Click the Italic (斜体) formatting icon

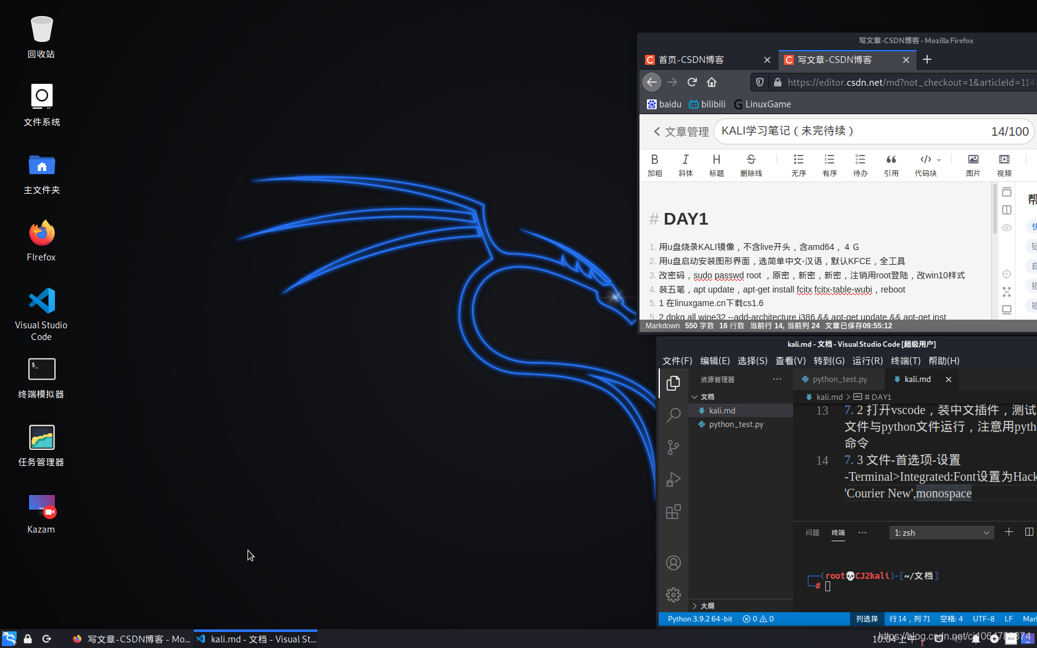[x=685, y=165]
